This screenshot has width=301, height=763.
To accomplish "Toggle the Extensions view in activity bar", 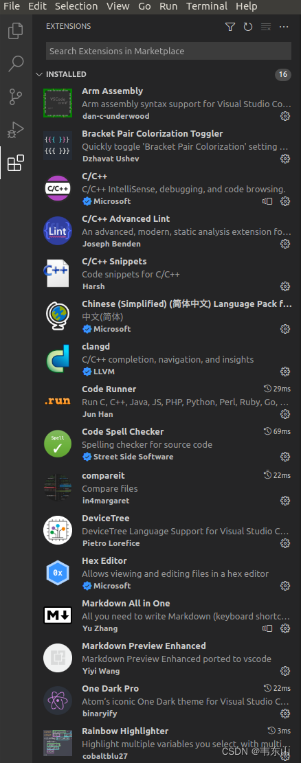I will 16,163.
